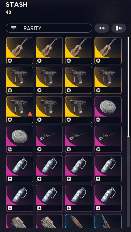Select the round mine item beside the drills
The height and width of the screenshot is (232, 131).
108,110
